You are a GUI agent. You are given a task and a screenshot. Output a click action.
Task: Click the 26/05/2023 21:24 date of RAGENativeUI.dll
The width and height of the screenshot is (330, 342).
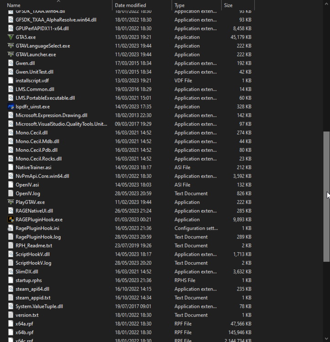133,211
